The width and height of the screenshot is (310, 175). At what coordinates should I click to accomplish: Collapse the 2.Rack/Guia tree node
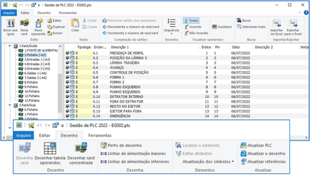click(x=10, y=105)
